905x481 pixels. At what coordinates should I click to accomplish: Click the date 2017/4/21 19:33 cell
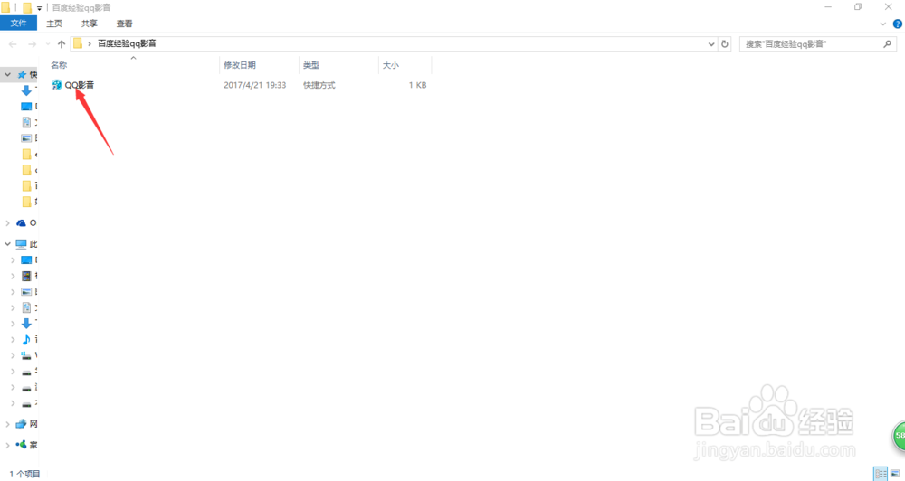(x=255, y=85)
